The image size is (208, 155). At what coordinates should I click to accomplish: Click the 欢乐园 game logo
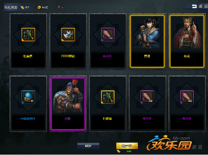pyautogui.click(x=175, y=143)
